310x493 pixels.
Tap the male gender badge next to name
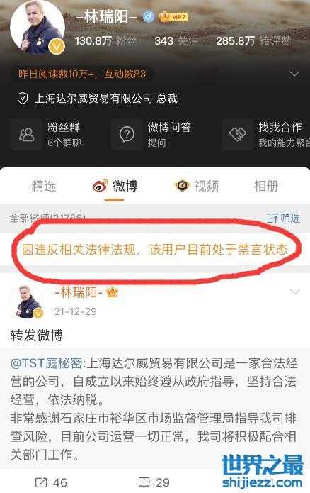click(x=149, y=16)
